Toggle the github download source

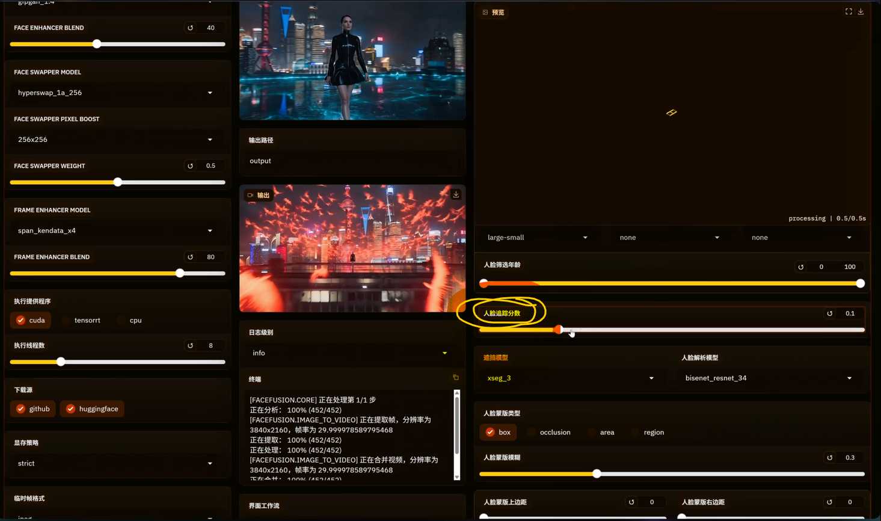[x=33, y=408]
